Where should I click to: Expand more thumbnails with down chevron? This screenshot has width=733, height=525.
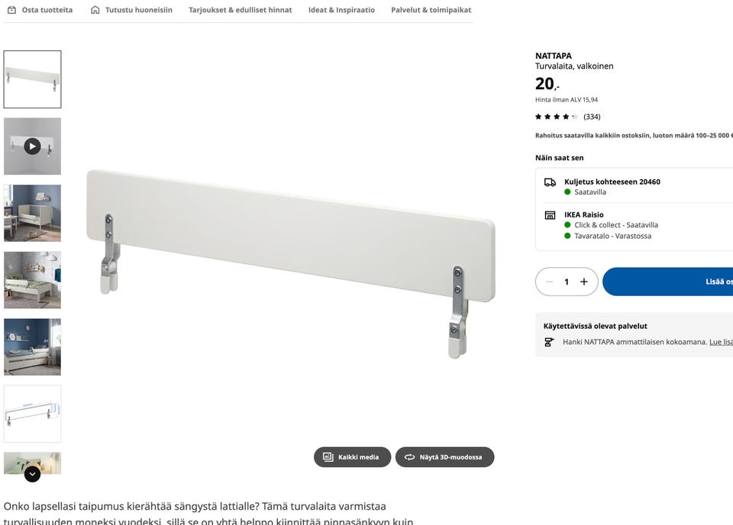(32, 474)
